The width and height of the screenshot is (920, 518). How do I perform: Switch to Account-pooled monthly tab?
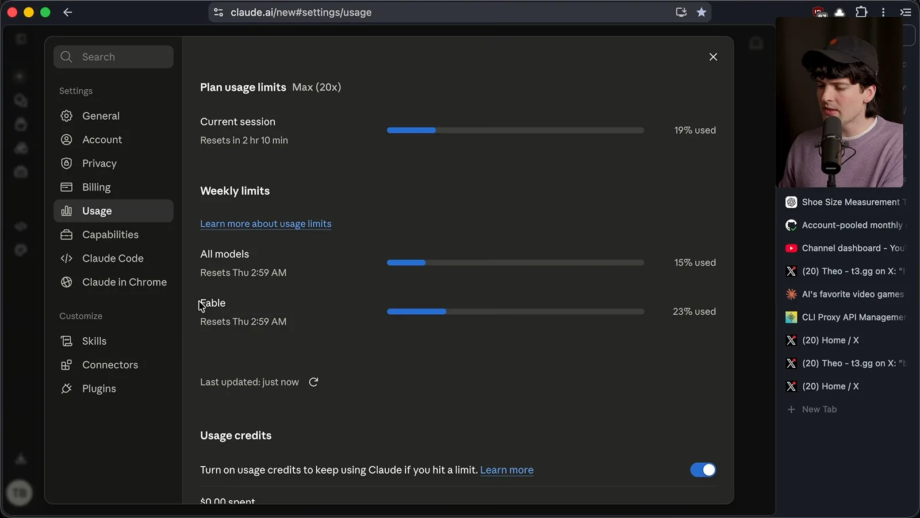coord(845,225)
